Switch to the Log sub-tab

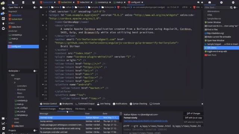(90, 109)
